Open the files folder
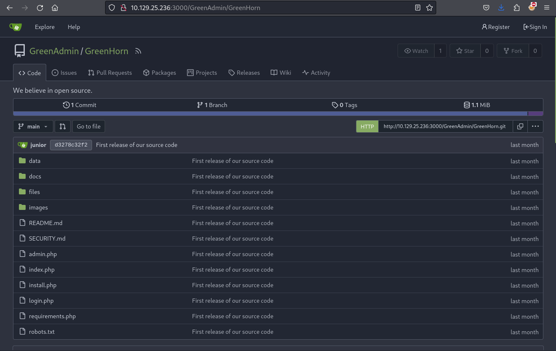 tap(34, 192)
